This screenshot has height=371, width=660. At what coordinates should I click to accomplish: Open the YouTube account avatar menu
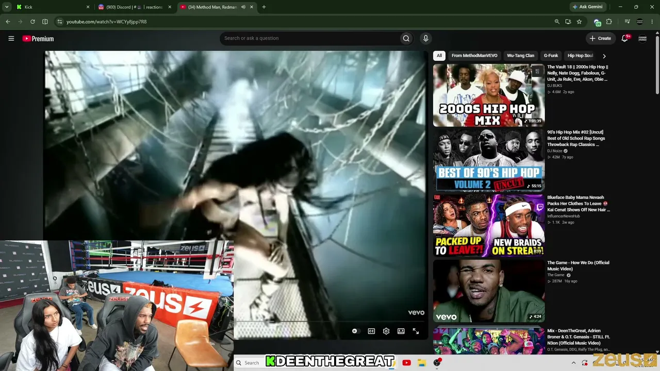(642, 38)
